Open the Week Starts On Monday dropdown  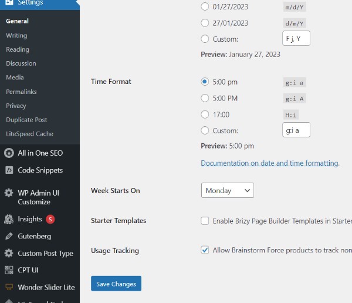pos(228,190)
